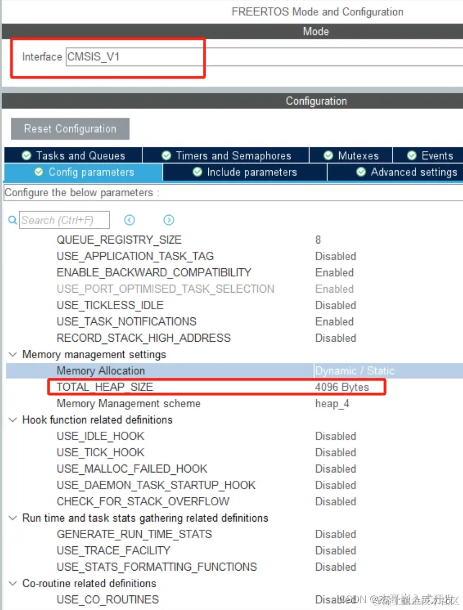Click the Dynamic / Static value
This screenshot has height=610, width=463.
[354, 371]
